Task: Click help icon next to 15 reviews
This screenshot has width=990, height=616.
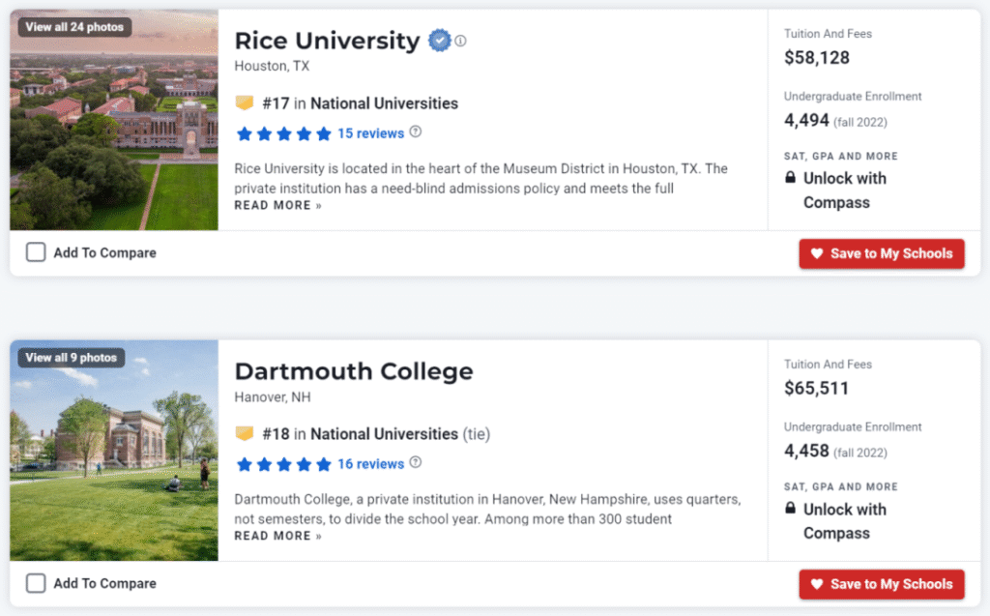Action: [416, 132]
